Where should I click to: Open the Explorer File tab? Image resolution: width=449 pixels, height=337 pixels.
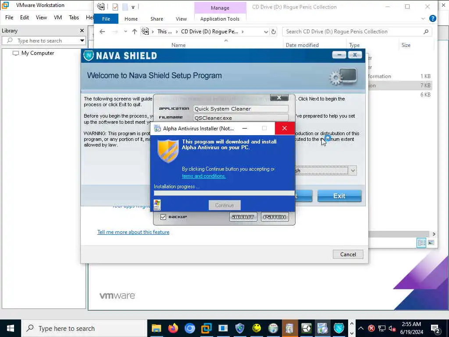[x=106, y=18]
